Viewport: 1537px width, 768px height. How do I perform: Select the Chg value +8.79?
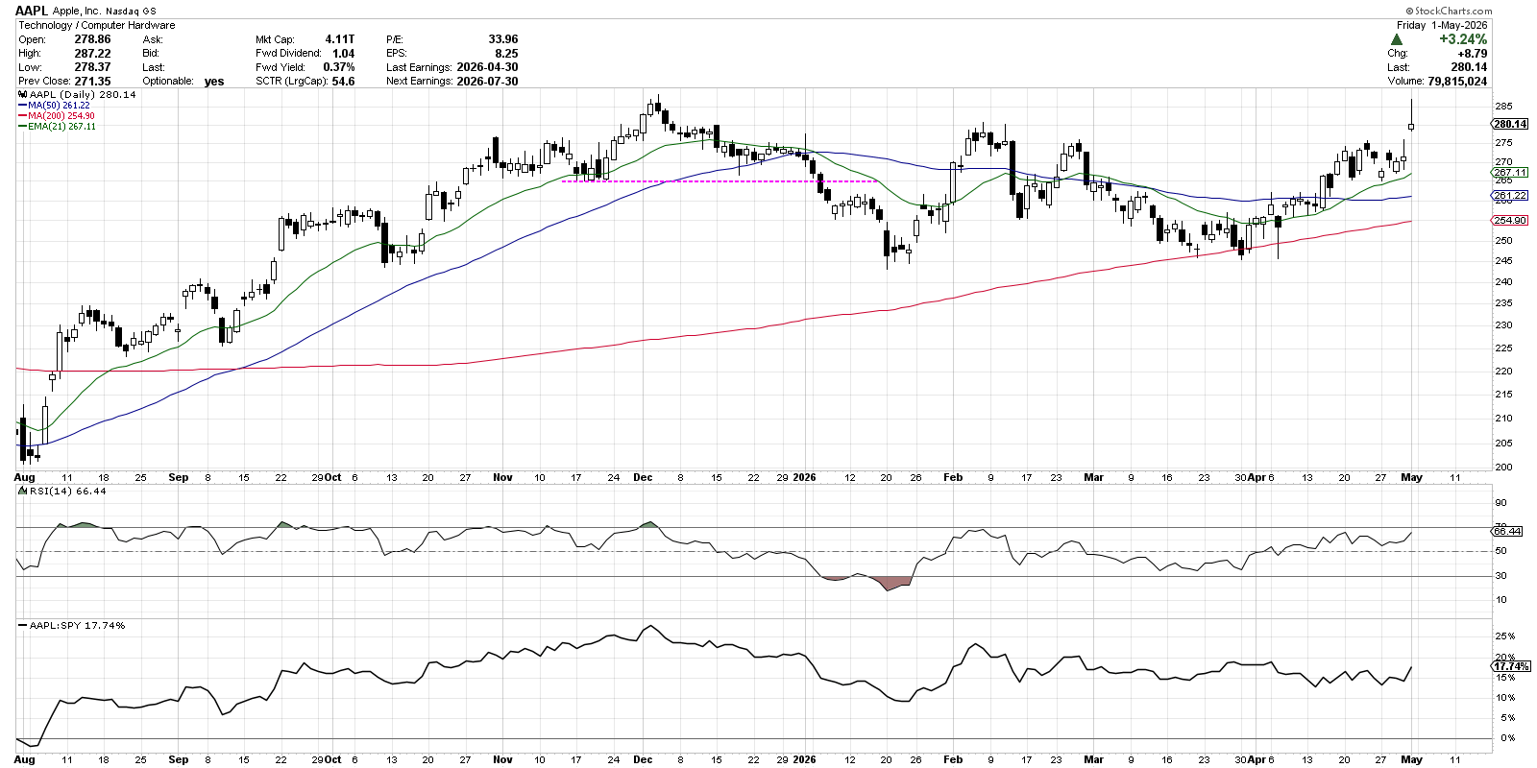pos(1472,54)
